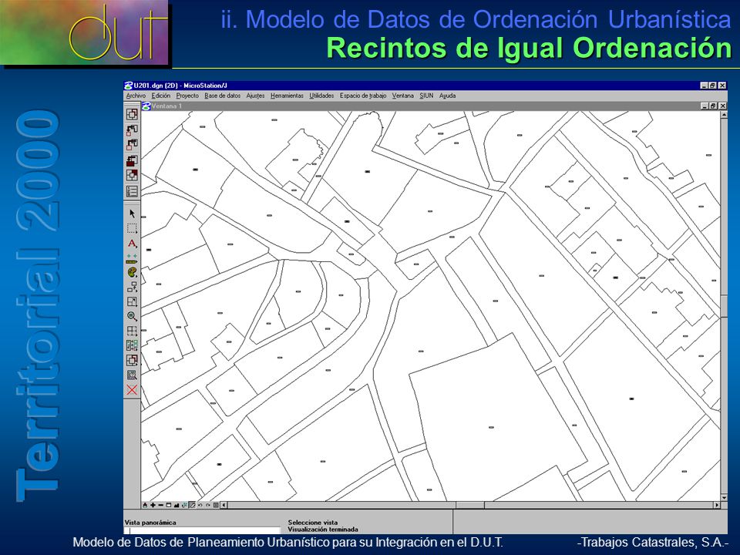Click the map search icon above red X
740x555 pixels.
point(132,375)
